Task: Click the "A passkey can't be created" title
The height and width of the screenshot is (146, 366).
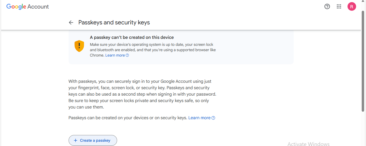Action: click(x=132, y=38)
